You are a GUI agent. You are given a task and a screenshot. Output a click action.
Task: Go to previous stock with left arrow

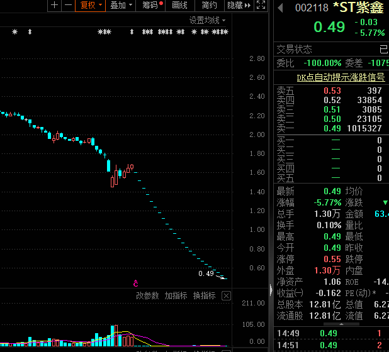coord(280,8)
